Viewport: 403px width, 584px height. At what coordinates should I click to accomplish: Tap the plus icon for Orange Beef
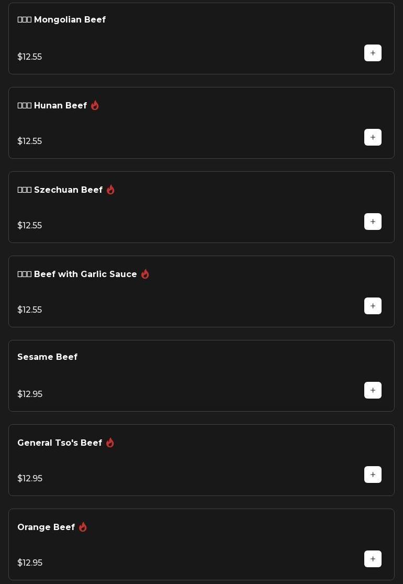click(x=373, y=559)
